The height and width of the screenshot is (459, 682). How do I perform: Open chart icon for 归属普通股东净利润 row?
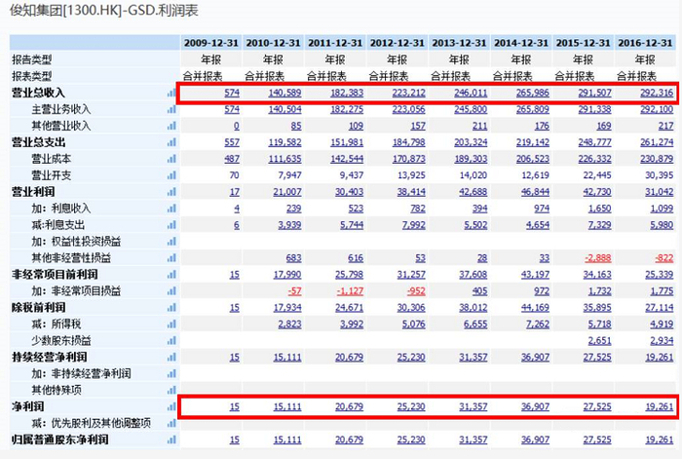[171, 440]
